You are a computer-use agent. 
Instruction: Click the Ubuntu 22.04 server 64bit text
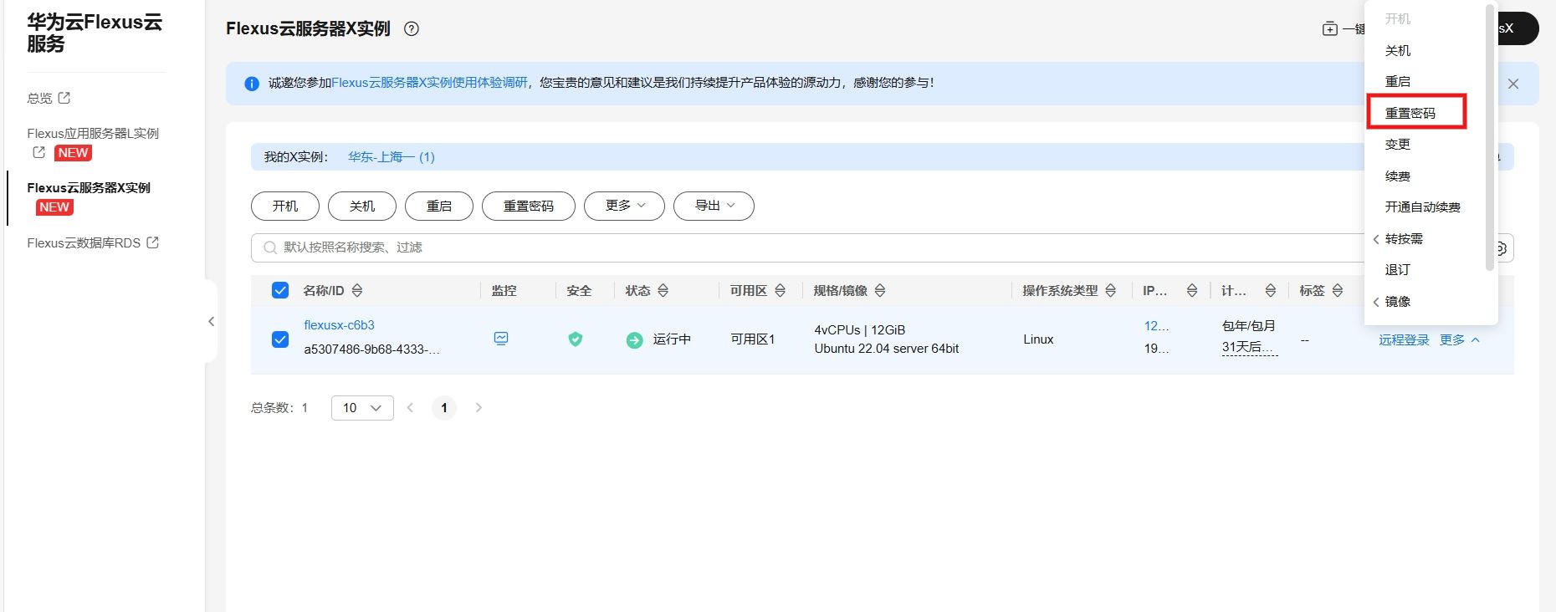(x=887, y=349)
